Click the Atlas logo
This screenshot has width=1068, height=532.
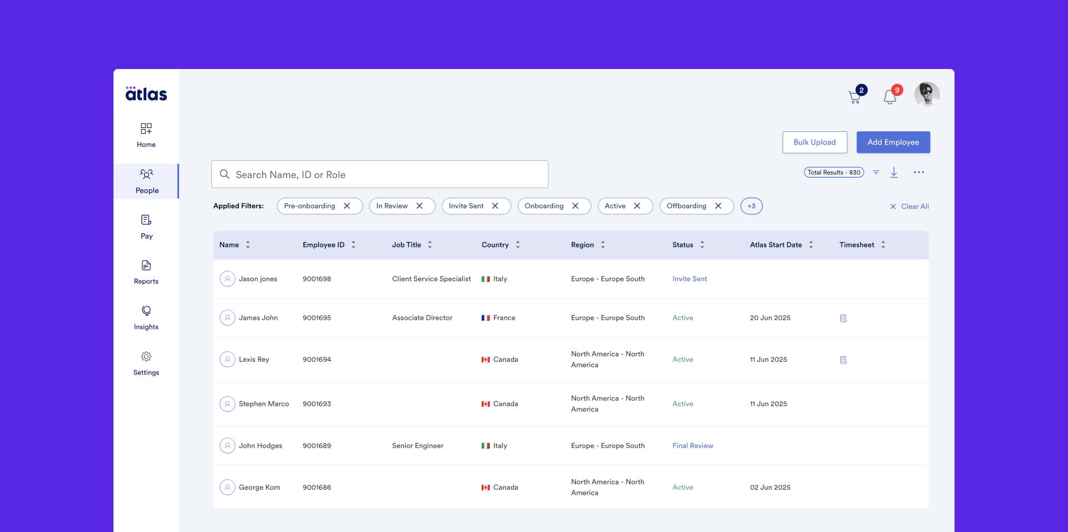[146, 94]
